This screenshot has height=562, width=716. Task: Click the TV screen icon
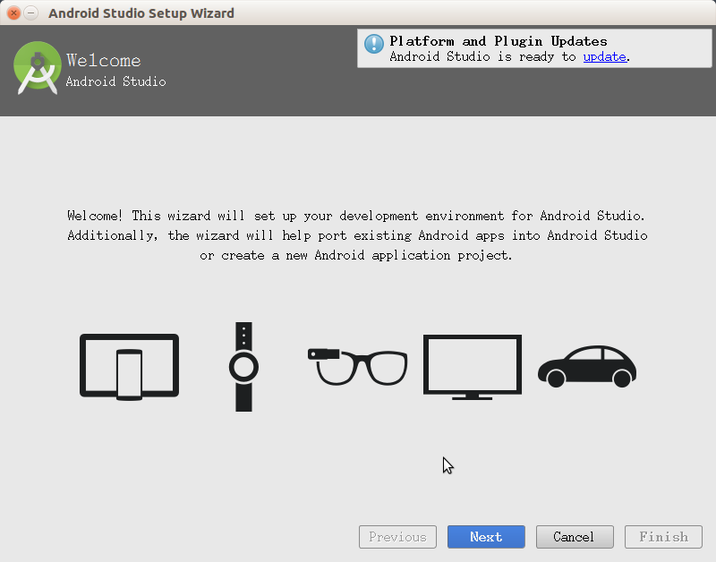[473, 367]
